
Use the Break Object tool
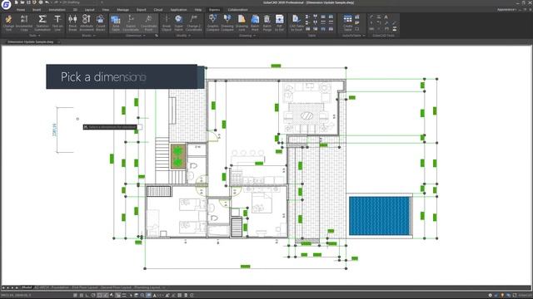167,23
